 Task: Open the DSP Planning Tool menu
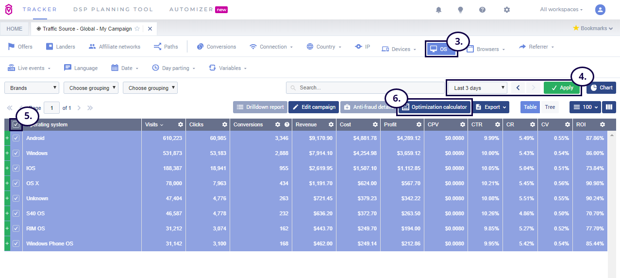tap(113, 10)
